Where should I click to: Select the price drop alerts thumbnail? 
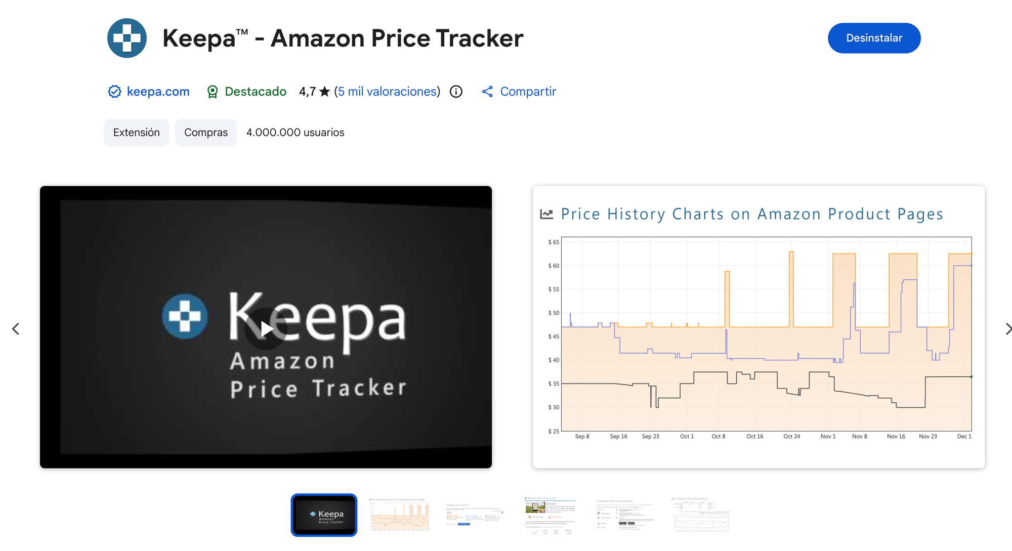pyautogui.click(x=550, y=515)
